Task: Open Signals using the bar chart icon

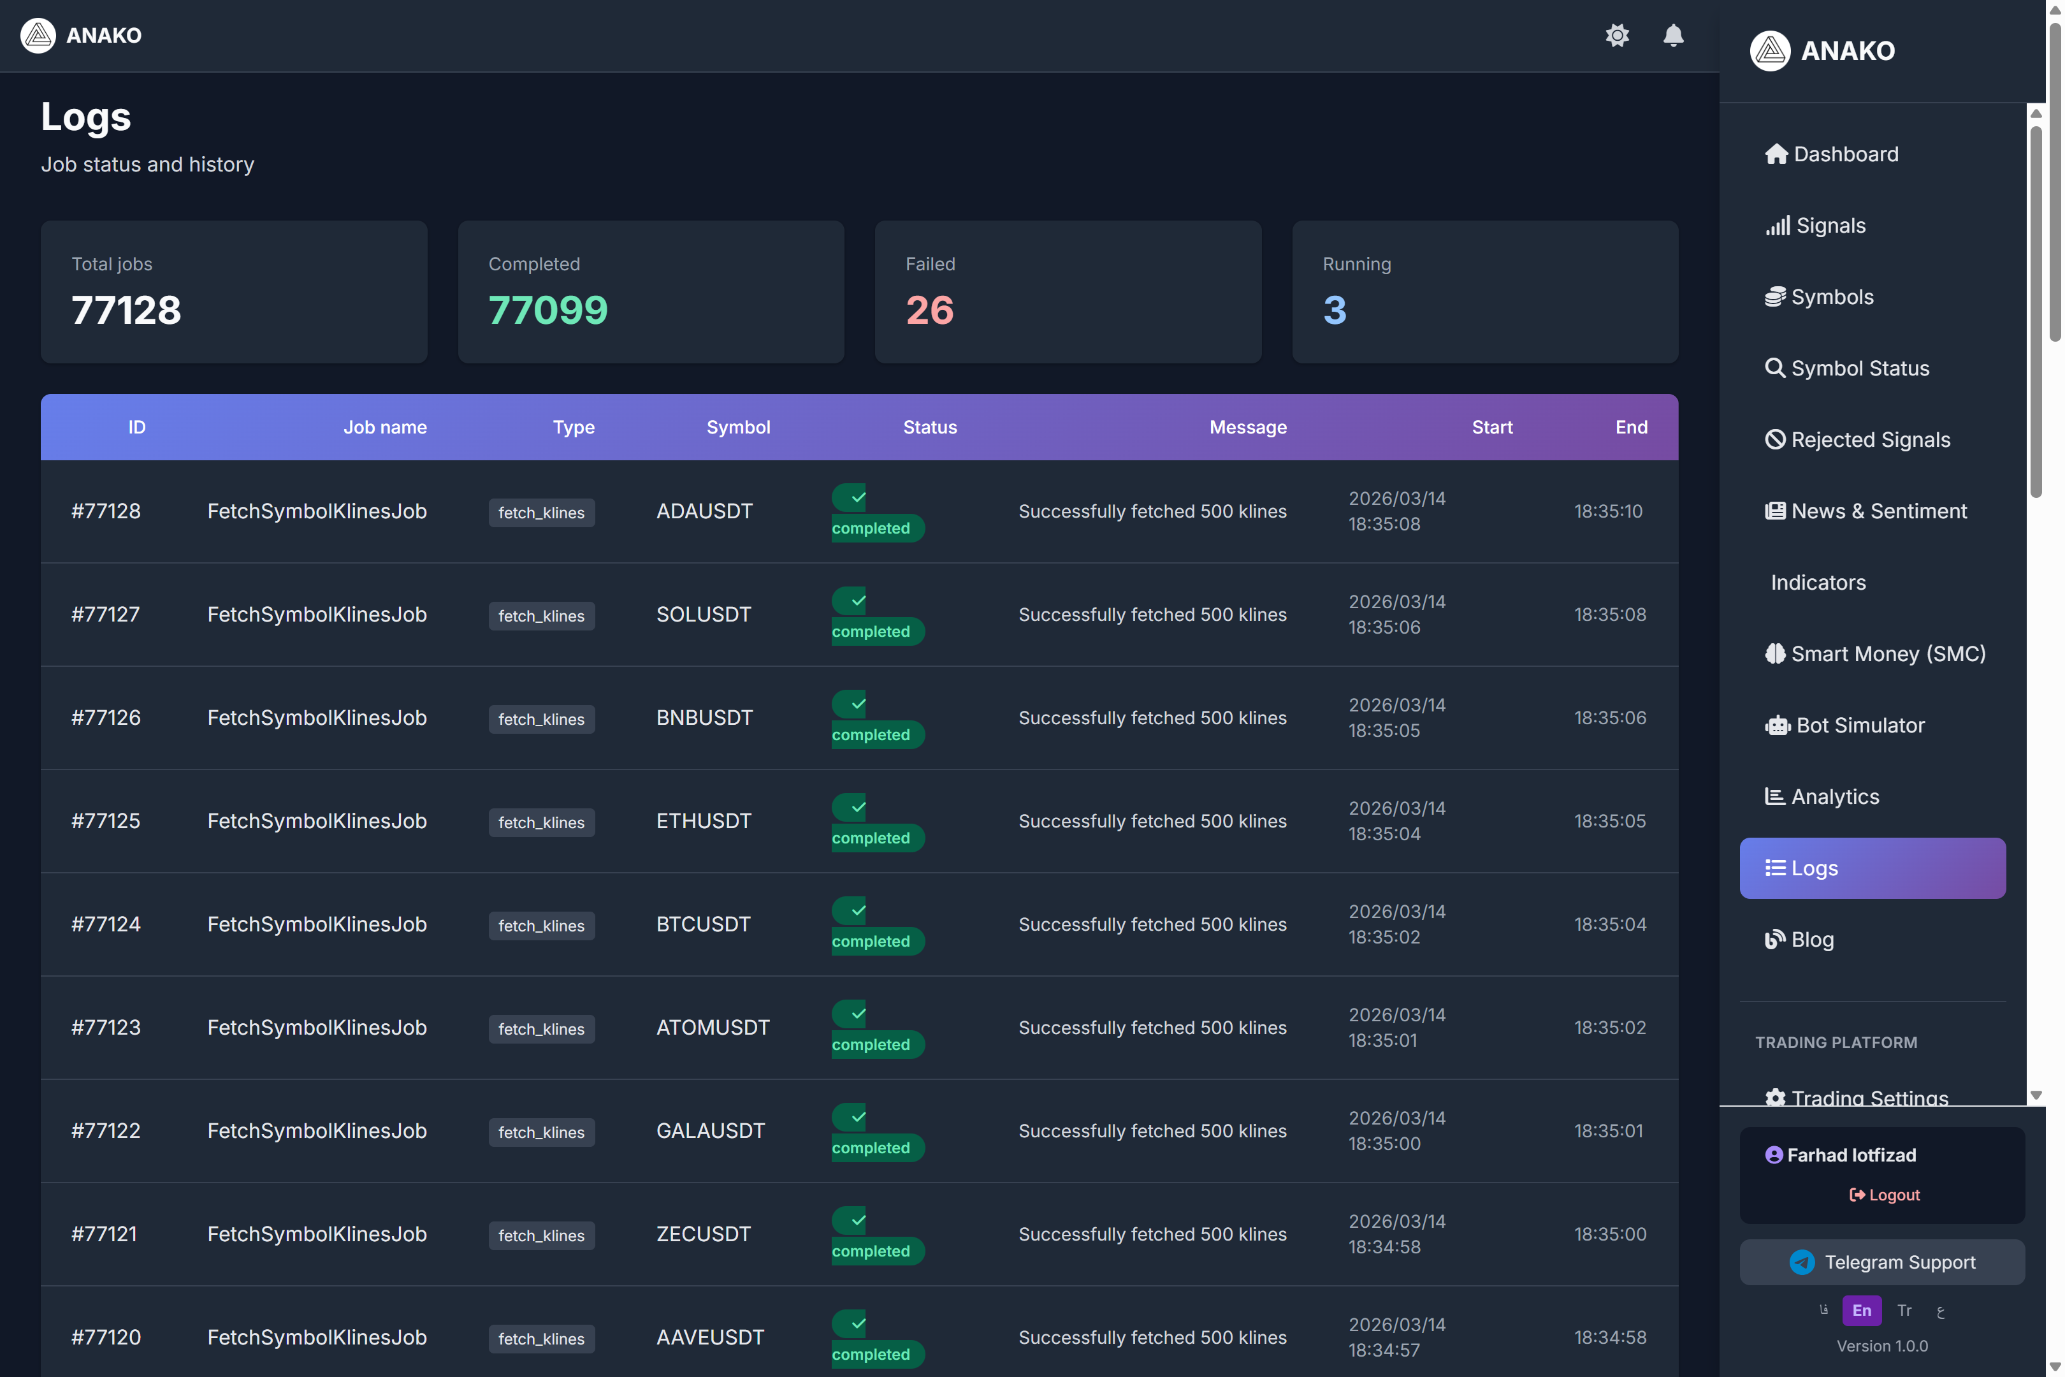Action: coord(1778,225)
